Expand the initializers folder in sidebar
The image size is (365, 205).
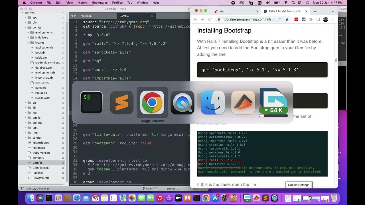(28, 38)
